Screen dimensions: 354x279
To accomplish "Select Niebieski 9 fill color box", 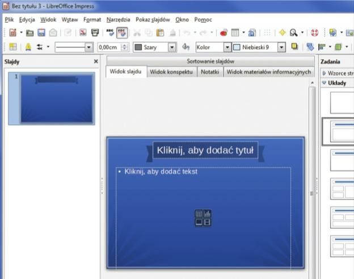I will click(254, 47).
